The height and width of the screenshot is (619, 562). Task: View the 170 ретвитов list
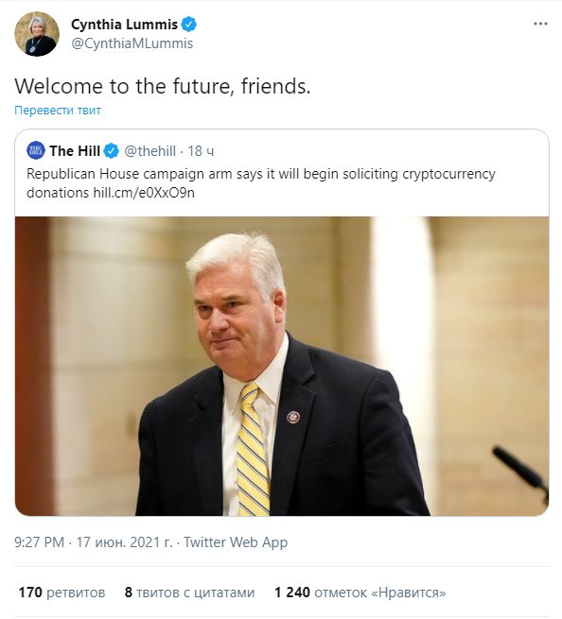(x=62, y=593)
